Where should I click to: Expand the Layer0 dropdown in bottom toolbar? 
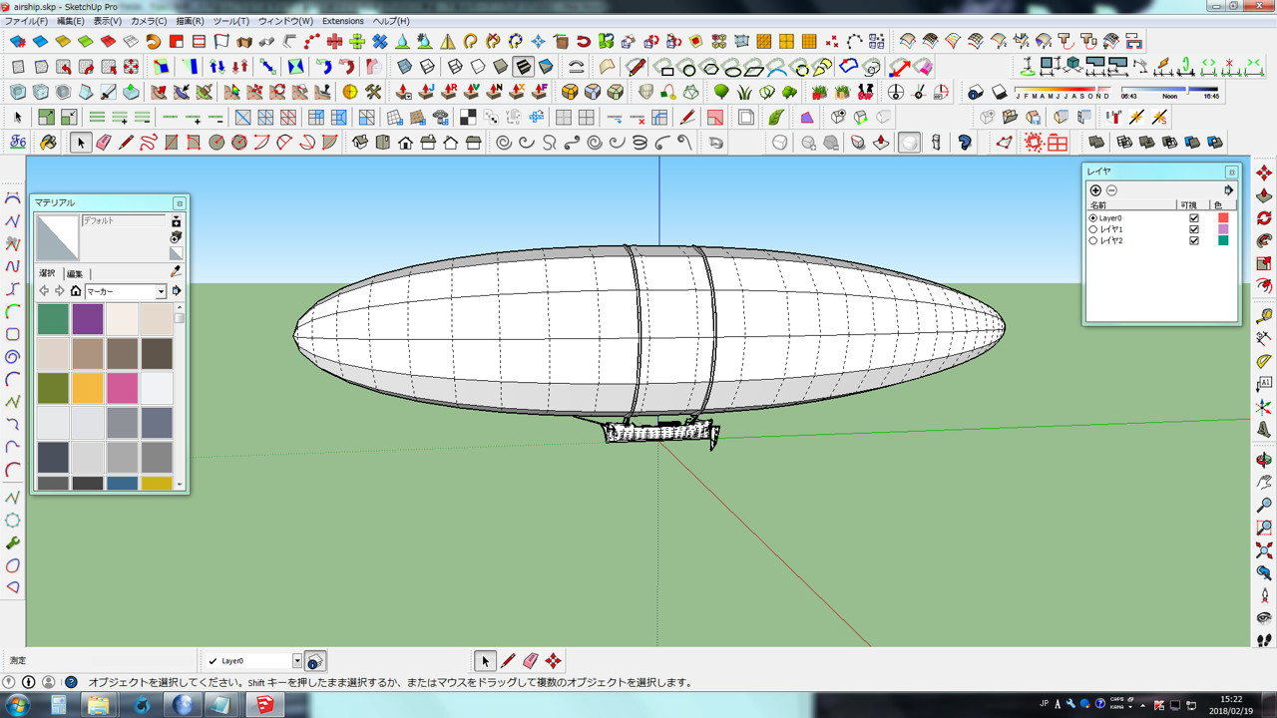coord(296,661)
